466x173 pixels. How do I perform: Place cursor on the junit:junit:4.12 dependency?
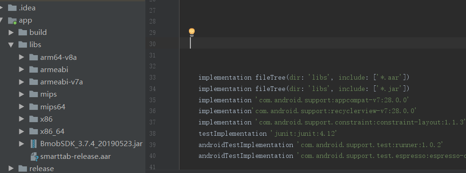coord(304,134)
